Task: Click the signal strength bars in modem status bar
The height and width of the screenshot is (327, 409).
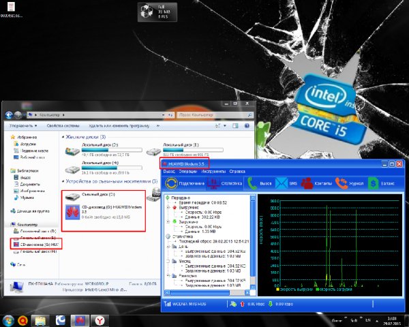Action: tap(167, 304)
